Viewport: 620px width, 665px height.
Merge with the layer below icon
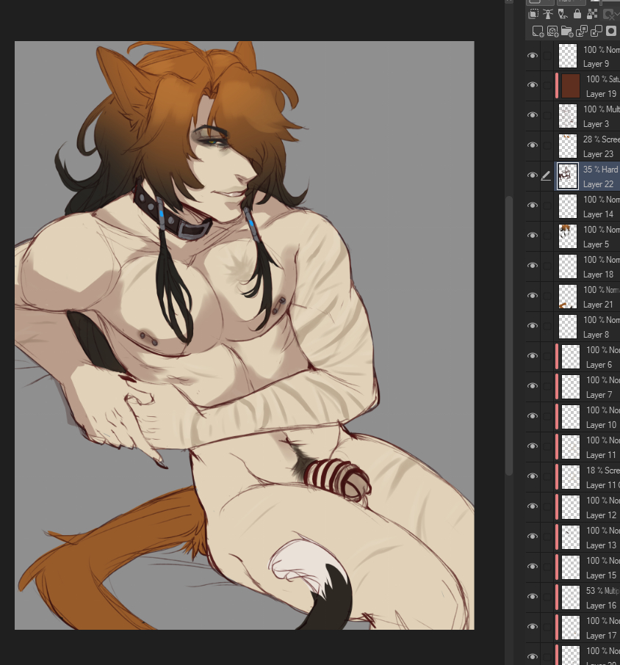(596, 32)
